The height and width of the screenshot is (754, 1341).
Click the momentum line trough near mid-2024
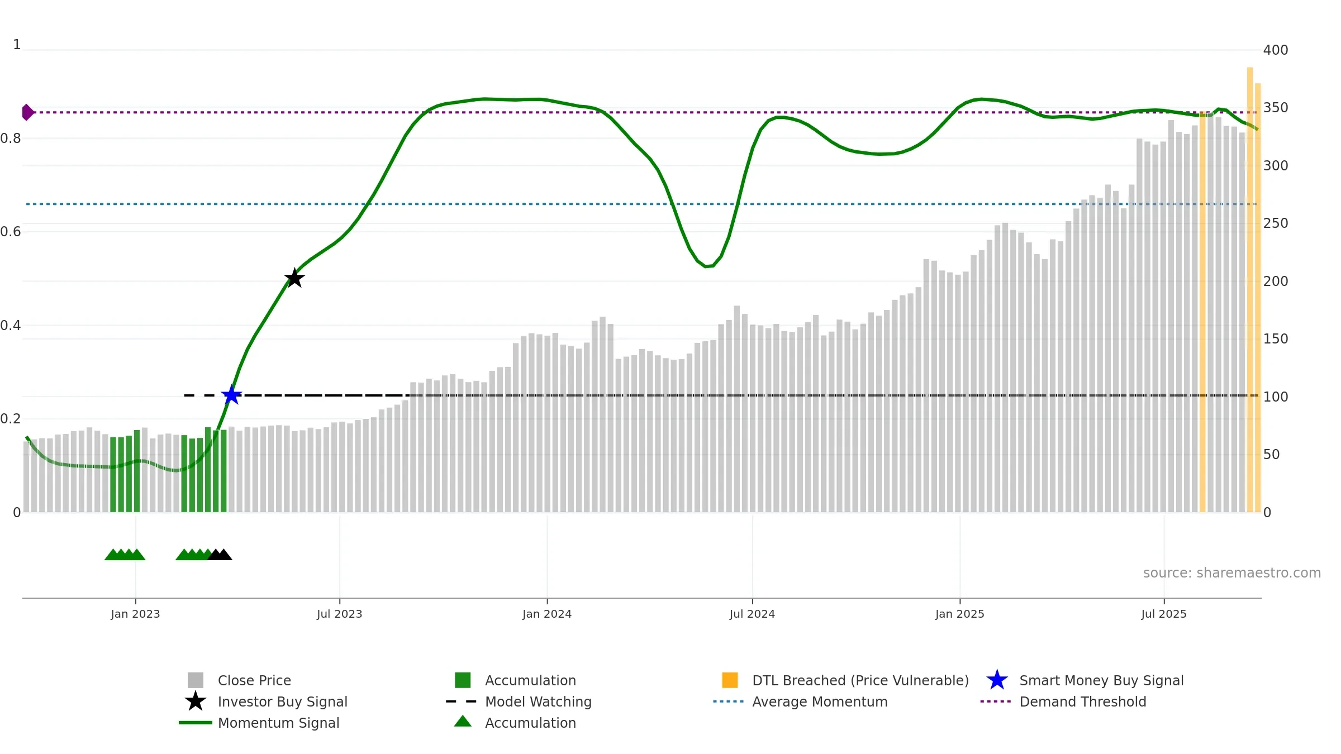(707, 266)
